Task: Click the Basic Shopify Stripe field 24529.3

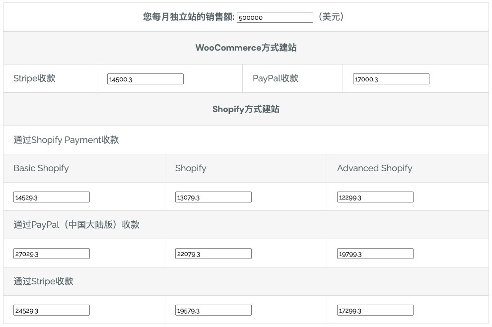Action: [52, 311]
